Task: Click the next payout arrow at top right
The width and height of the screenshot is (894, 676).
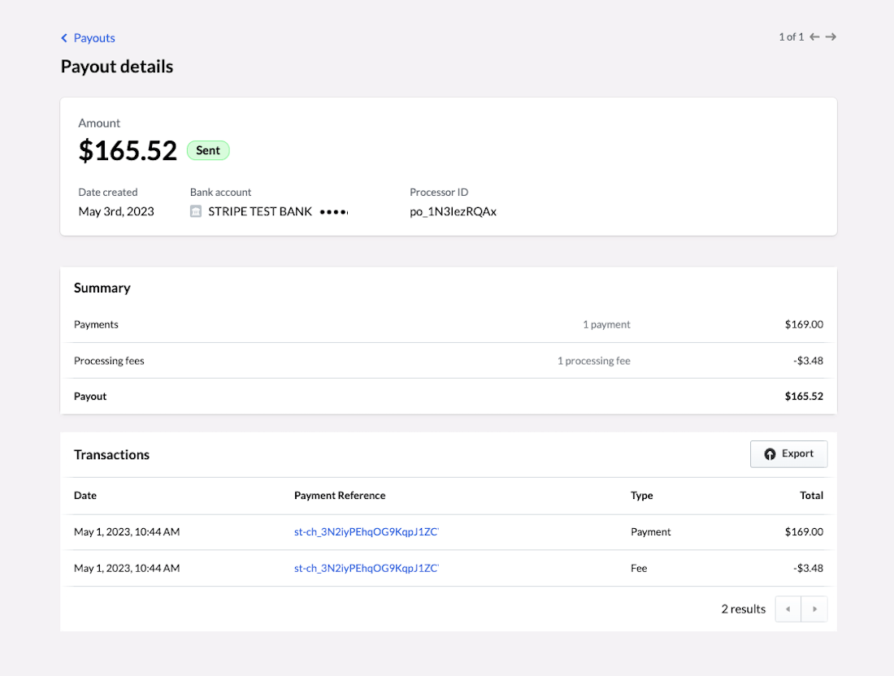Action: point(830,37)
